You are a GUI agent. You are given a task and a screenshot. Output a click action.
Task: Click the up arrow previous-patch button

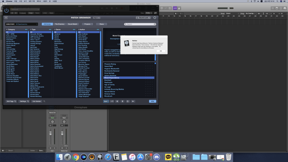pyautogui.click(x=122, y=102)
